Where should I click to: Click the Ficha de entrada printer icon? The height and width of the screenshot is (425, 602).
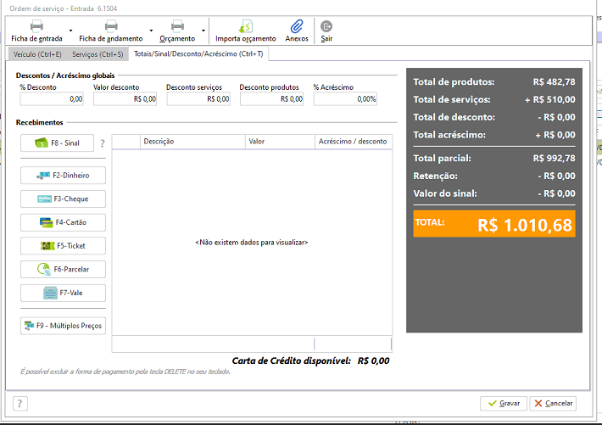36,26
